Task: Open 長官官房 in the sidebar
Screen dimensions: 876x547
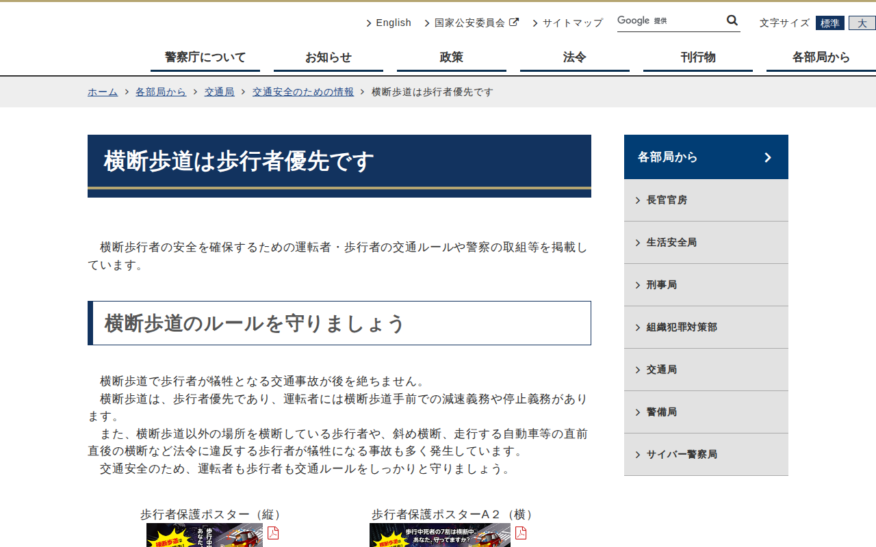Action: click(706, 200)
